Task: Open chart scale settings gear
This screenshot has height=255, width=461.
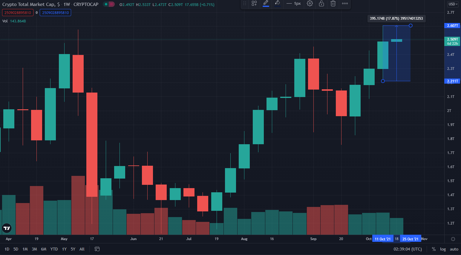Action: pos(453,239)
